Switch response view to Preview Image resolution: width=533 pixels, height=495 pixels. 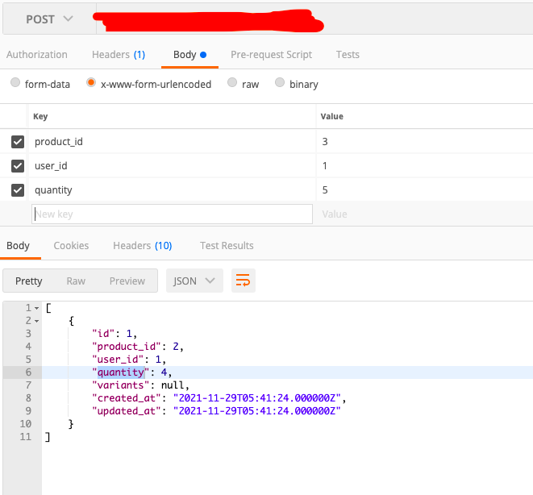[x=127, y=281]
